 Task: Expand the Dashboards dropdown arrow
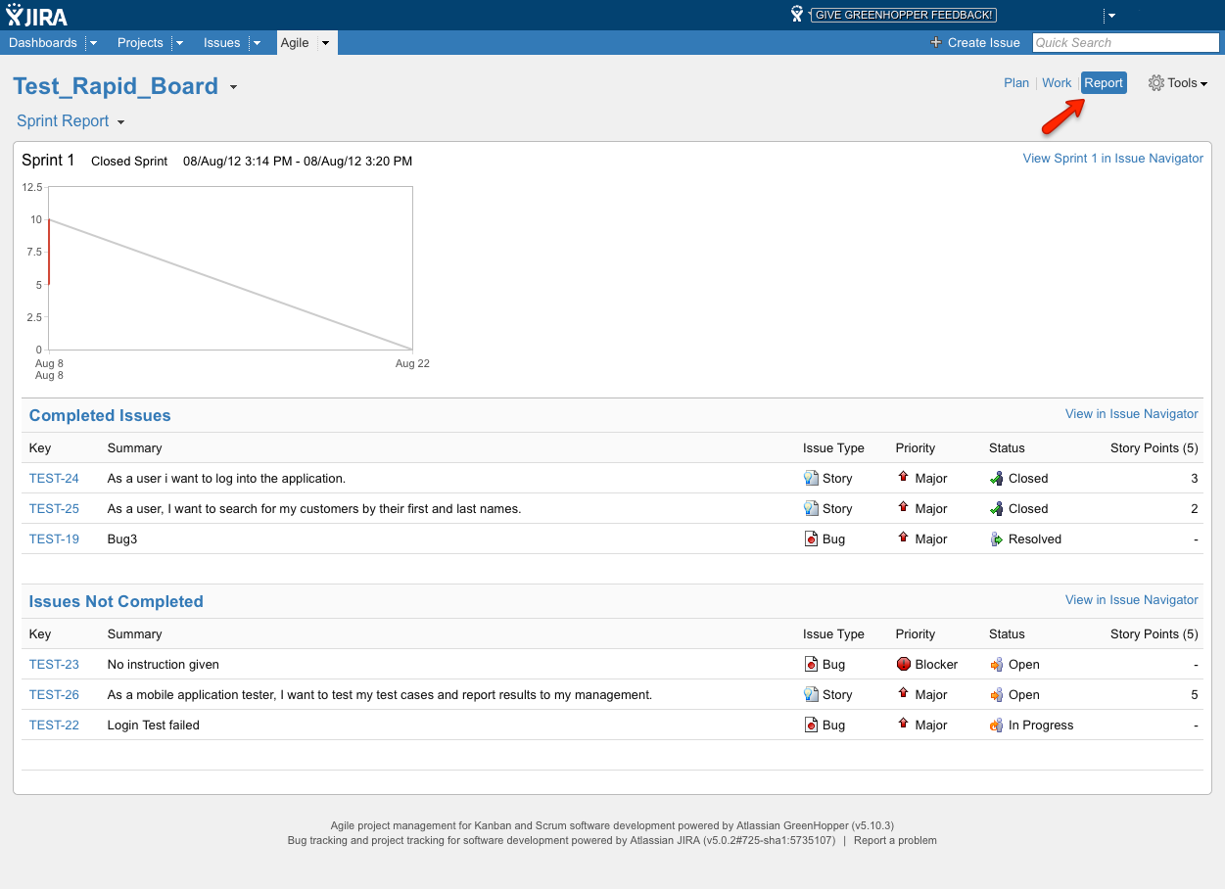[x=93, y=43]
